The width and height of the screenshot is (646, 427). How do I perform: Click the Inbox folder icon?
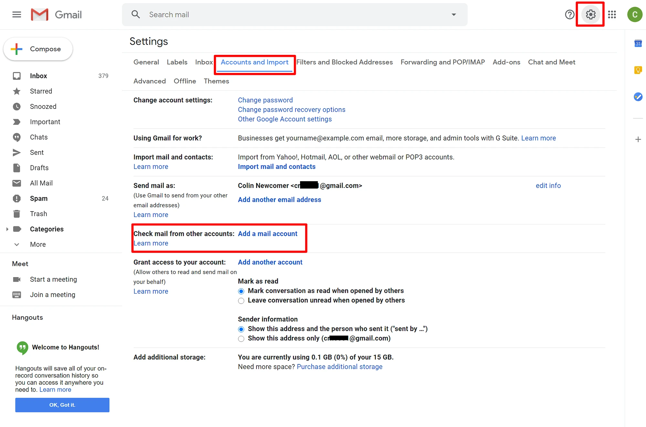17,76
